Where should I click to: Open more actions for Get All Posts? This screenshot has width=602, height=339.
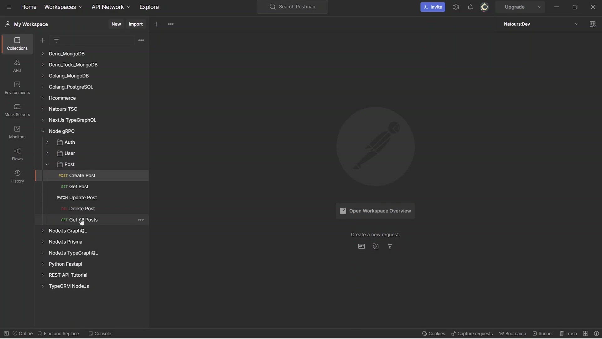(141, 220)
